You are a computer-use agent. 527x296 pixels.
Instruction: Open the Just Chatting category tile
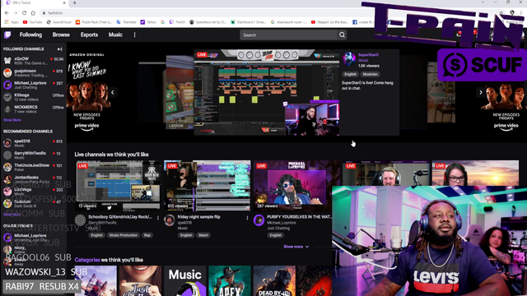(x=140, y=281)
